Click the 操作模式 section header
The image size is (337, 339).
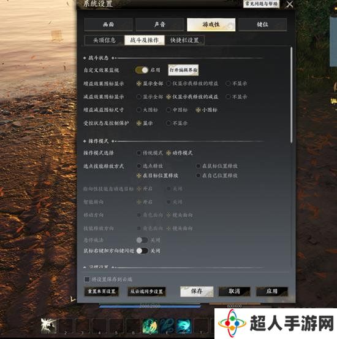click(99, 141)
